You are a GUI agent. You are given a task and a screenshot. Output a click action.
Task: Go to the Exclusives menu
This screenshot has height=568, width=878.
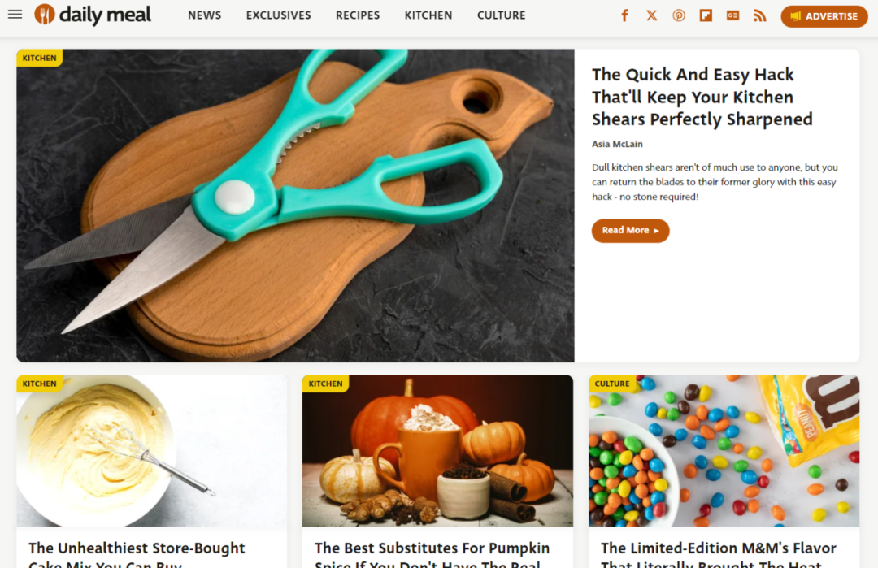(x=278, y=15)
